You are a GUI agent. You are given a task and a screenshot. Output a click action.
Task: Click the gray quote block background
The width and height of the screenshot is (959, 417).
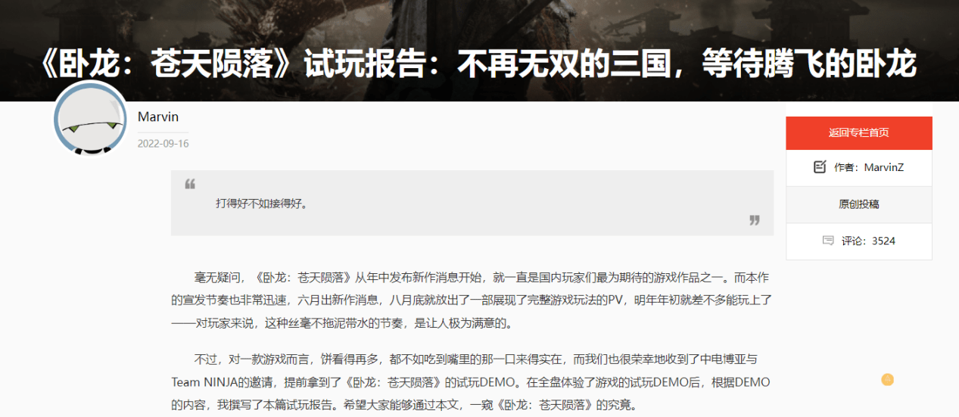click(x=472, y=203)
